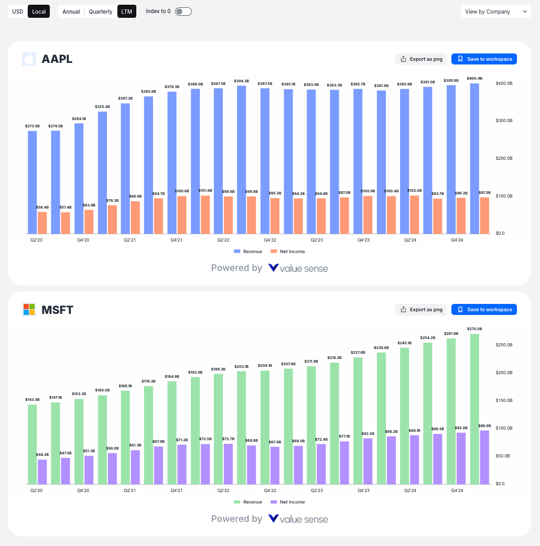Click the MSFT ticker heading

(x=58, y=310)
